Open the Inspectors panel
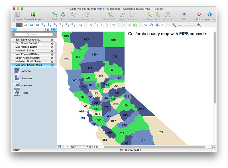Image resolution: width=228 pixels, height=168 pixels. point(209,15)
